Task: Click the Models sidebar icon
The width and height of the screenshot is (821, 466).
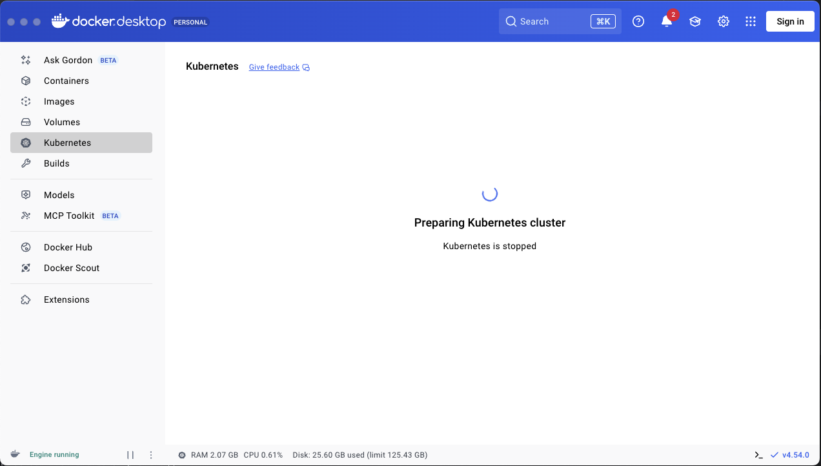Action: click(x=26, y=195)
